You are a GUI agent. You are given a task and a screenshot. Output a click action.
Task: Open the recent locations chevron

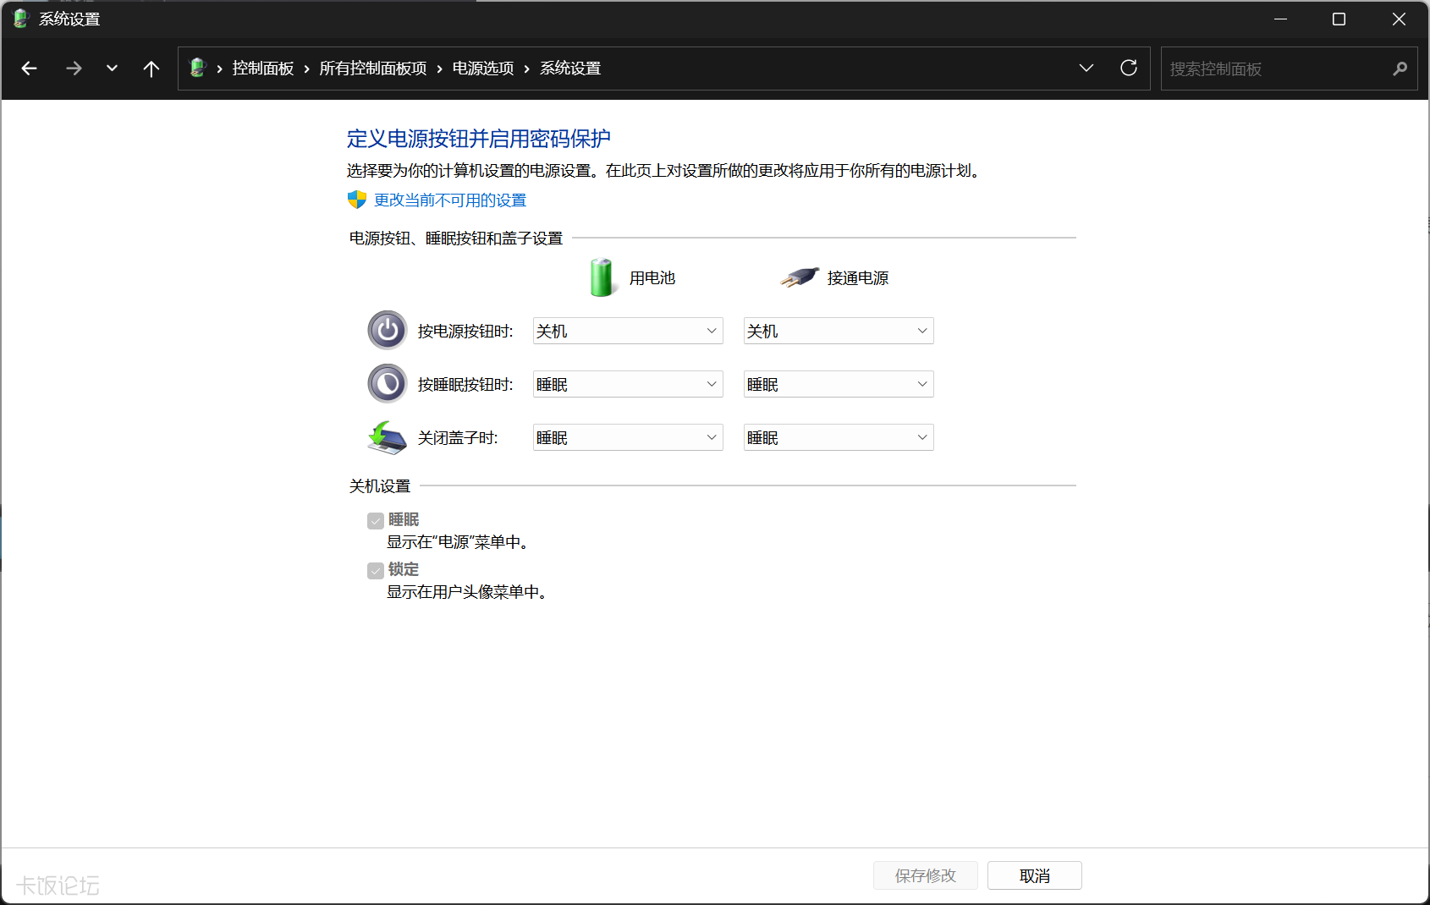(112, 69)
